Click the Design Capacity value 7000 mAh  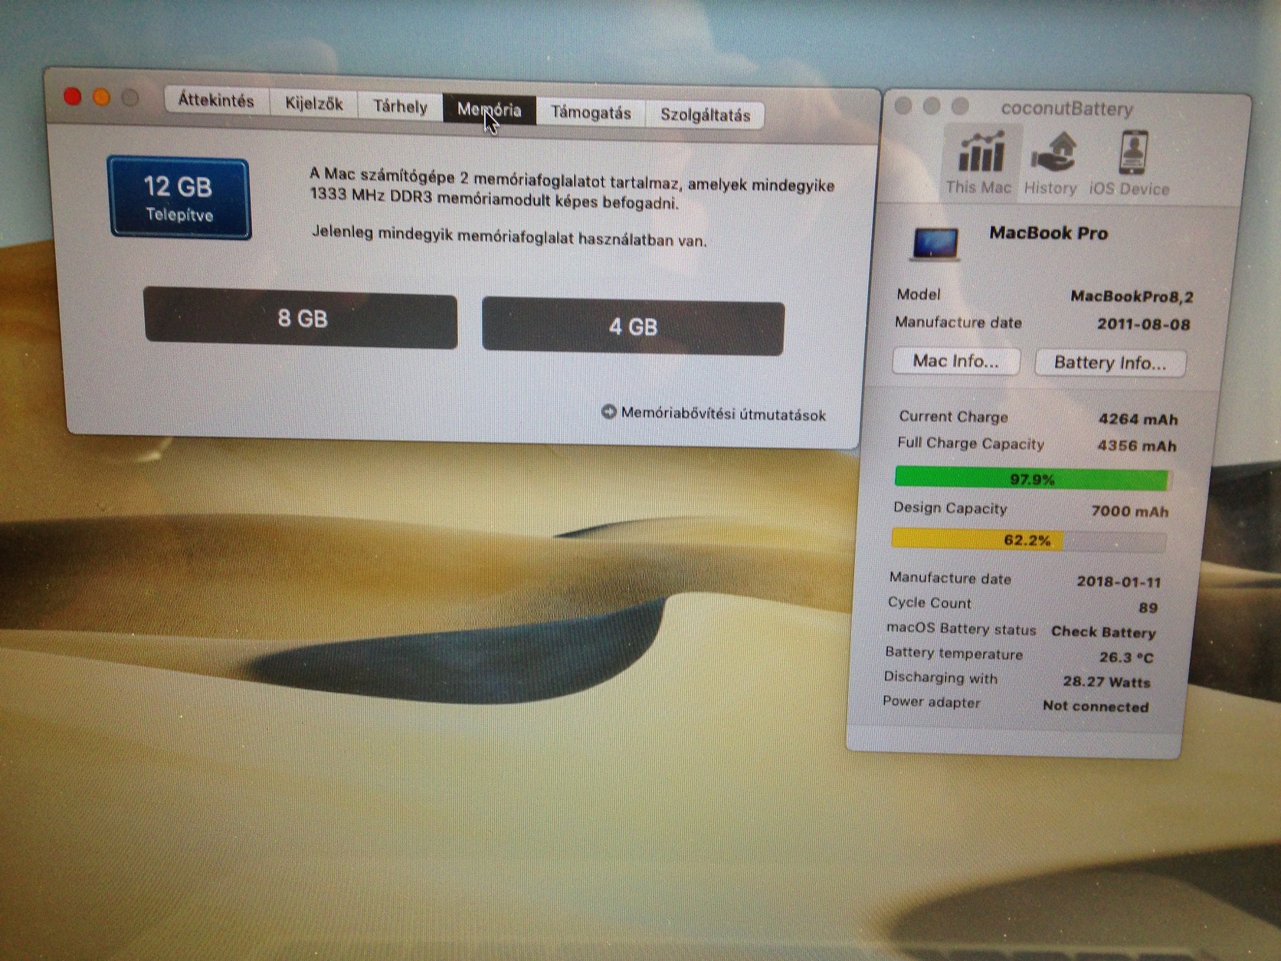pyautogui.click(x=1129, y=511)
